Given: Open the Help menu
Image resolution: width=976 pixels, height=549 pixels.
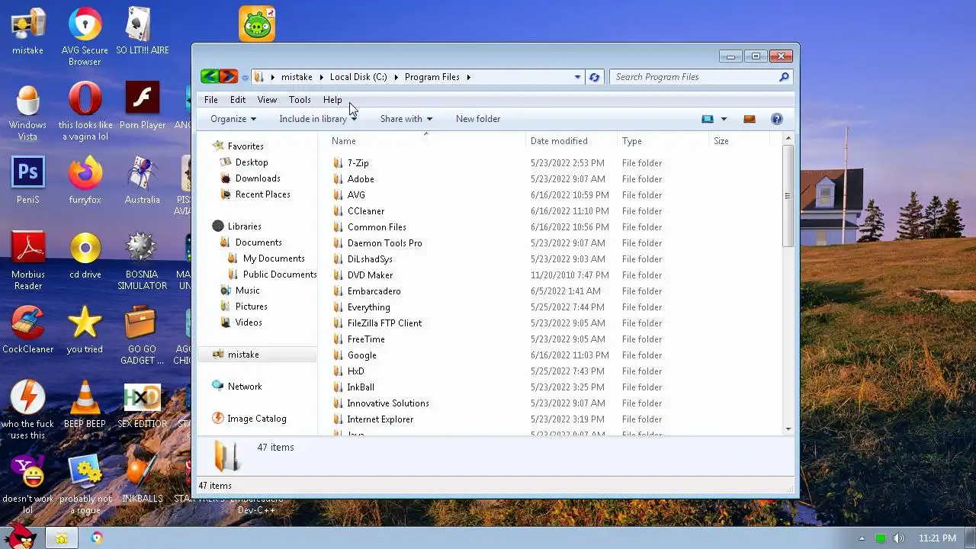Looking at the screenshot, I should click(x=332, y=100).
